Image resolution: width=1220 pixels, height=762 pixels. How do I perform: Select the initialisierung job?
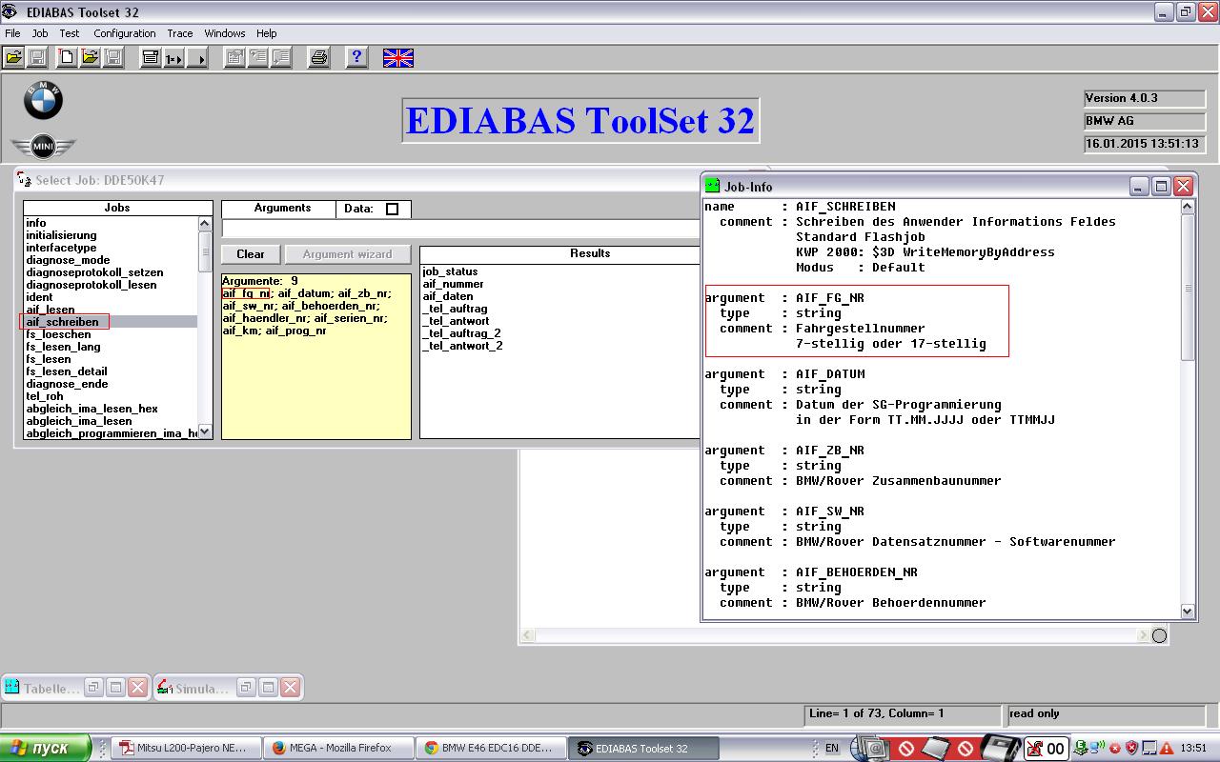point(110,235)
